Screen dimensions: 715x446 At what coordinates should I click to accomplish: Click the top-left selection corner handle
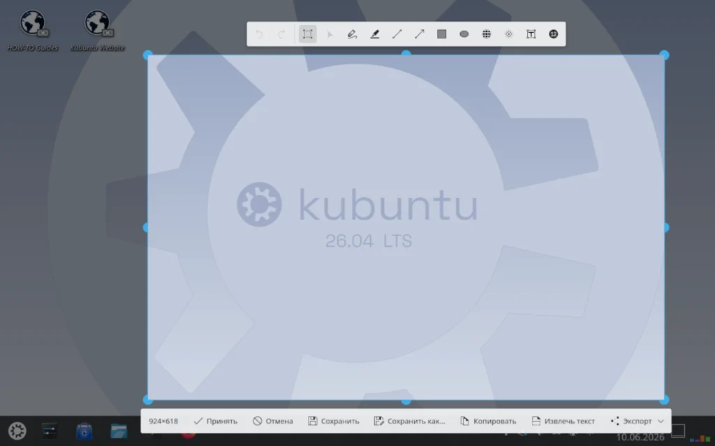148,55
